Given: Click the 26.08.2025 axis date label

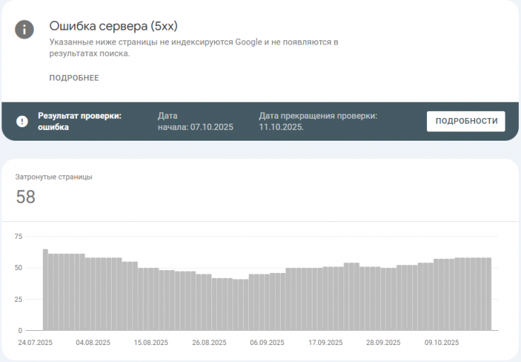Looking at the screenshot, I should pos(209,343).
